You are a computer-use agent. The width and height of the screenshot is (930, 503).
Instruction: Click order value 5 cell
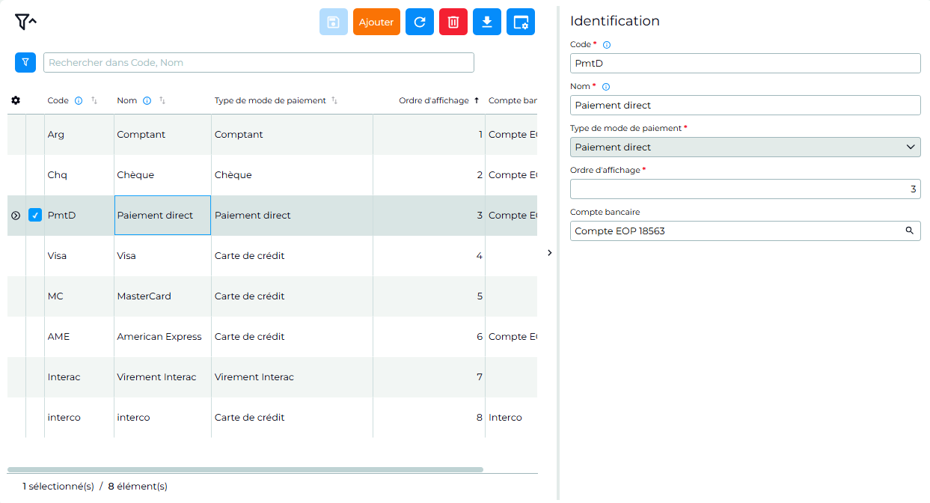429,296
